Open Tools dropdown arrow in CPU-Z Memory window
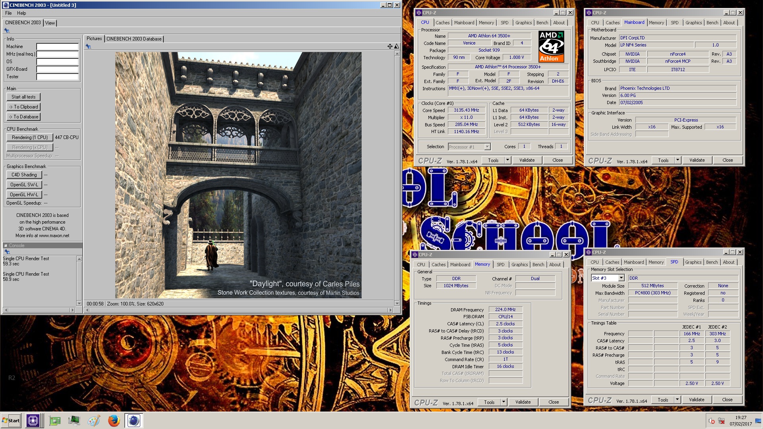 coord(504,402)
